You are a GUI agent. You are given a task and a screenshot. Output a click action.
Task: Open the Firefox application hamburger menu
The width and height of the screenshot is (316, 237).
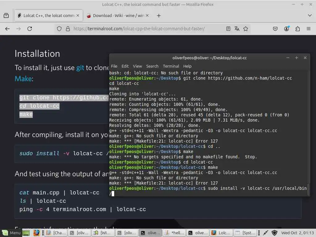click(309, 29)
